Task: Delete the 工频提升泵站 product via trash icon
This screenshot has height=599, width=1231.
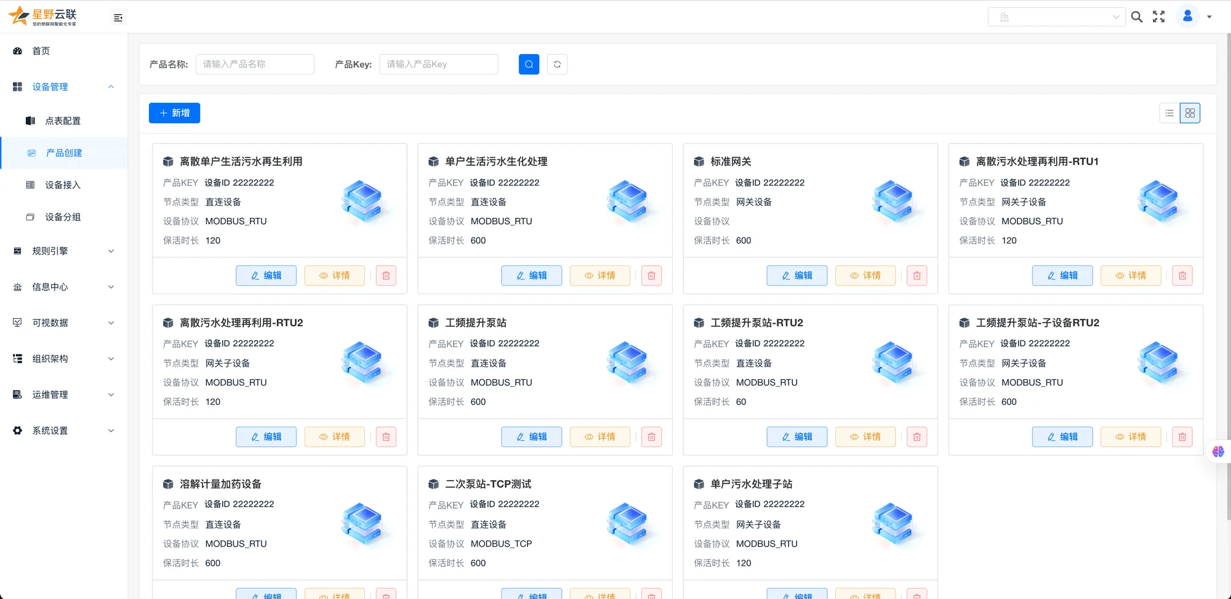Action: pos(651,437)
